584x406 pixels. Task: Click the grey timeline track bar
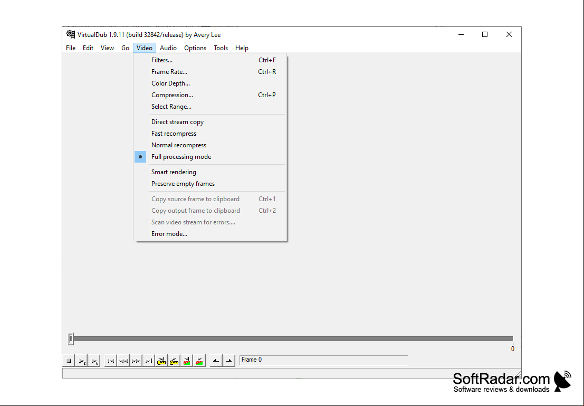click(293, 338)
